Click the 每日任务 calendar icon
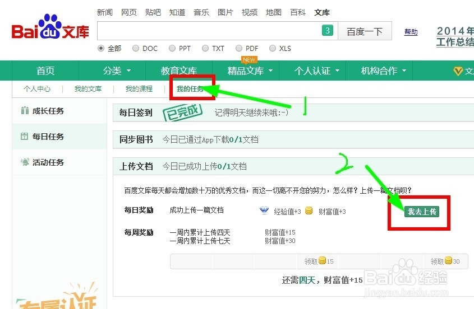This screenshot has height=309, width=474. [25, 136]
